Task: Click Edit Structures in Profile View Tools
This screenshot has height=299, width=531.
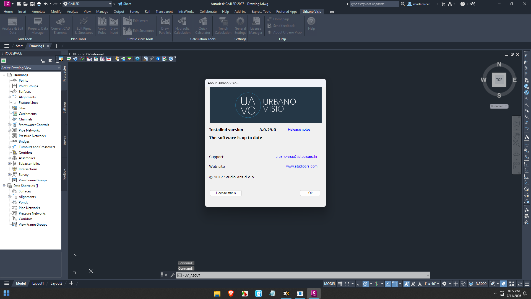Action: coord(139,31)
